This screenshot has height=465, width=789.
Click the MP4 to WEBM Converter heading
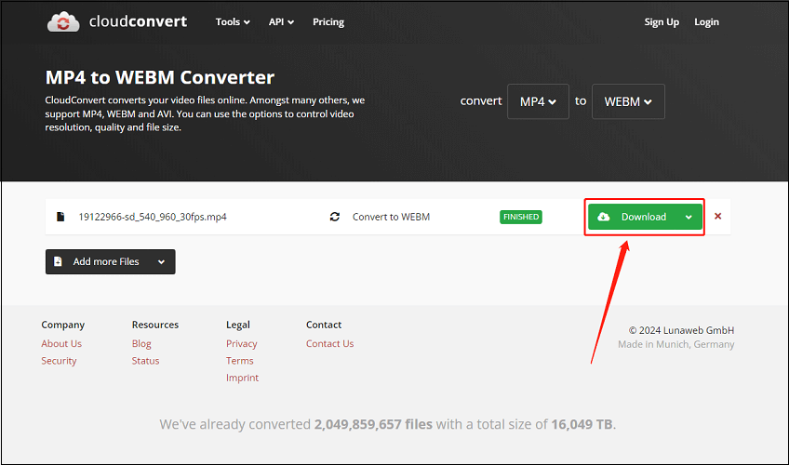[159, 77]
